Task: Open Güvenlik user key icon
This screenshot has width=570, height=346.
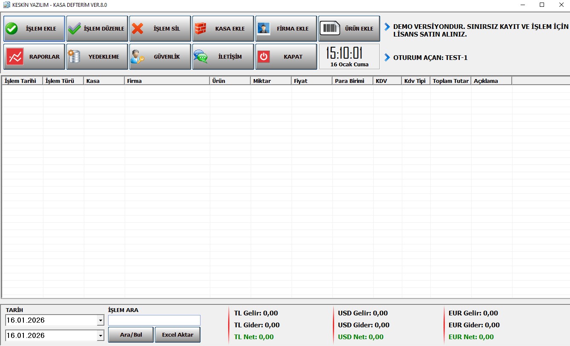Action: point(137,57)
